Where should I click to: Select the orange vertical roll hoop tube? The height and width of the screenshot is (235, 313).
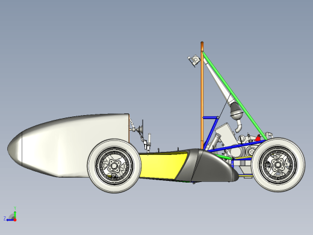[202, 95]
